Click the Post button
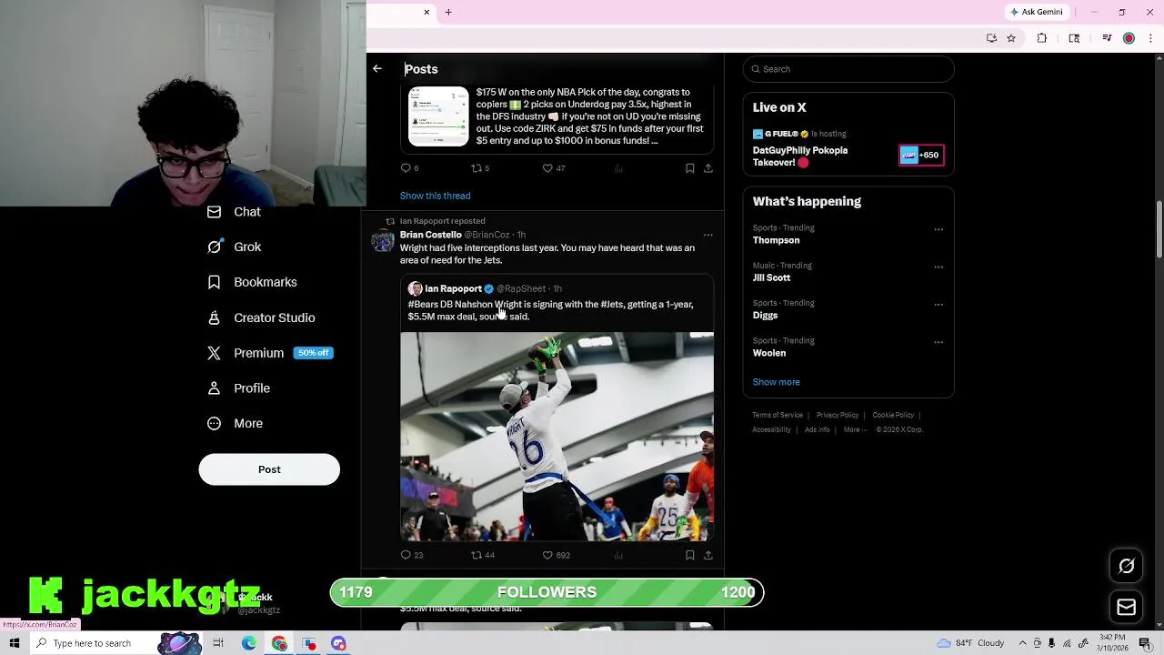 coord(269,469)
